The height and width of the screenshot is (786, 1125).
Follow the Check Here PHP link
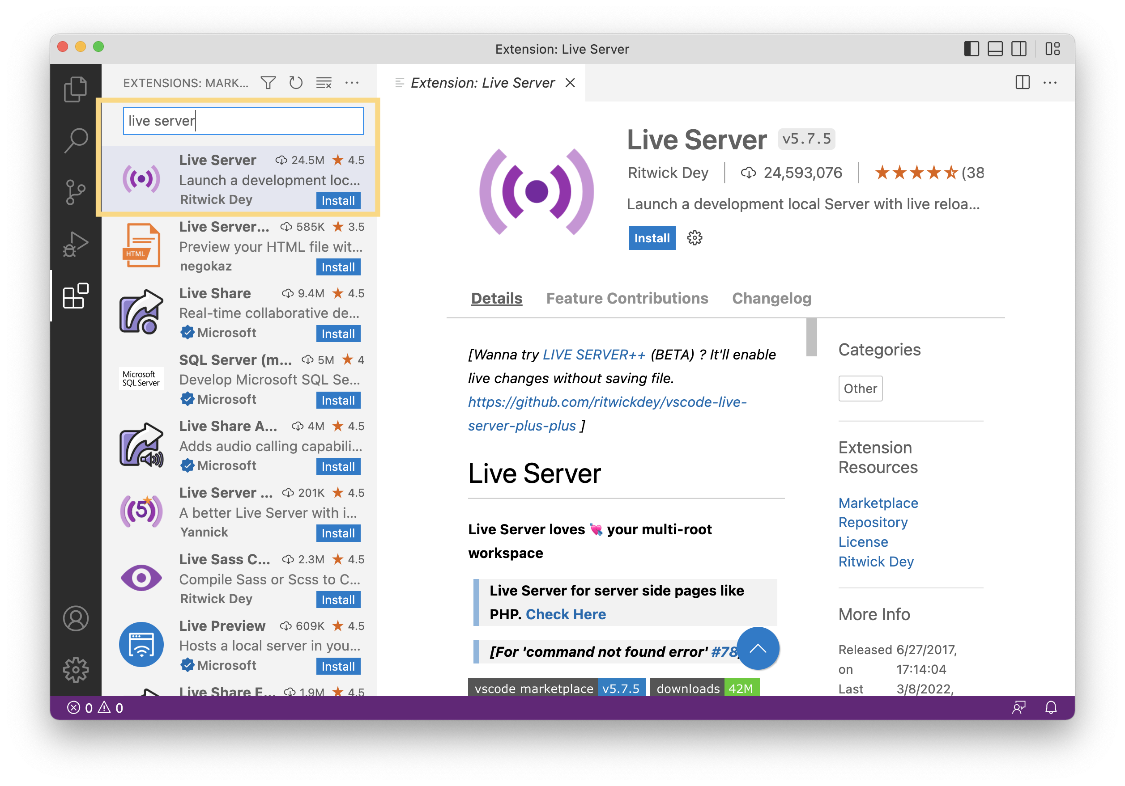pos(566,614)
